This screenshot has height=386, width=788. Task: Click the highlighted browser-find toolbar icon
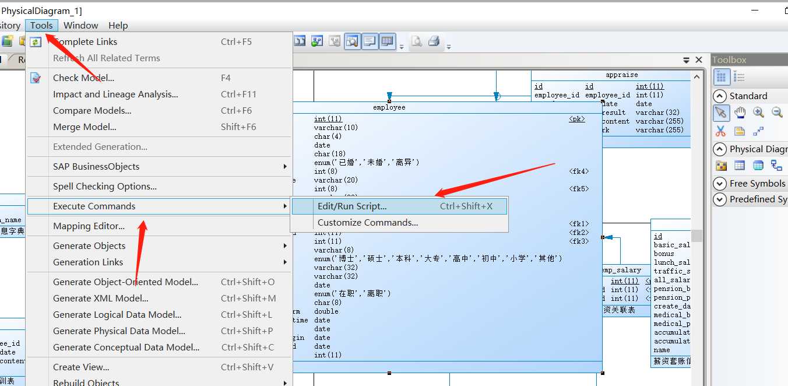pos(352,41)
